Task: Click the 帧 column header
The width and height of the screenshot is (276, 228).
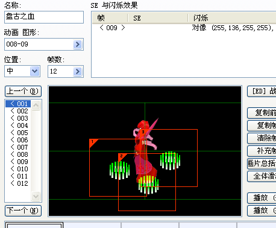Action: [110, 18]
